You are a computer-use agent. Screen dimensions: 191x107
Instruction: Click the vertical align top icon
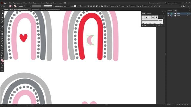point(97,6)
